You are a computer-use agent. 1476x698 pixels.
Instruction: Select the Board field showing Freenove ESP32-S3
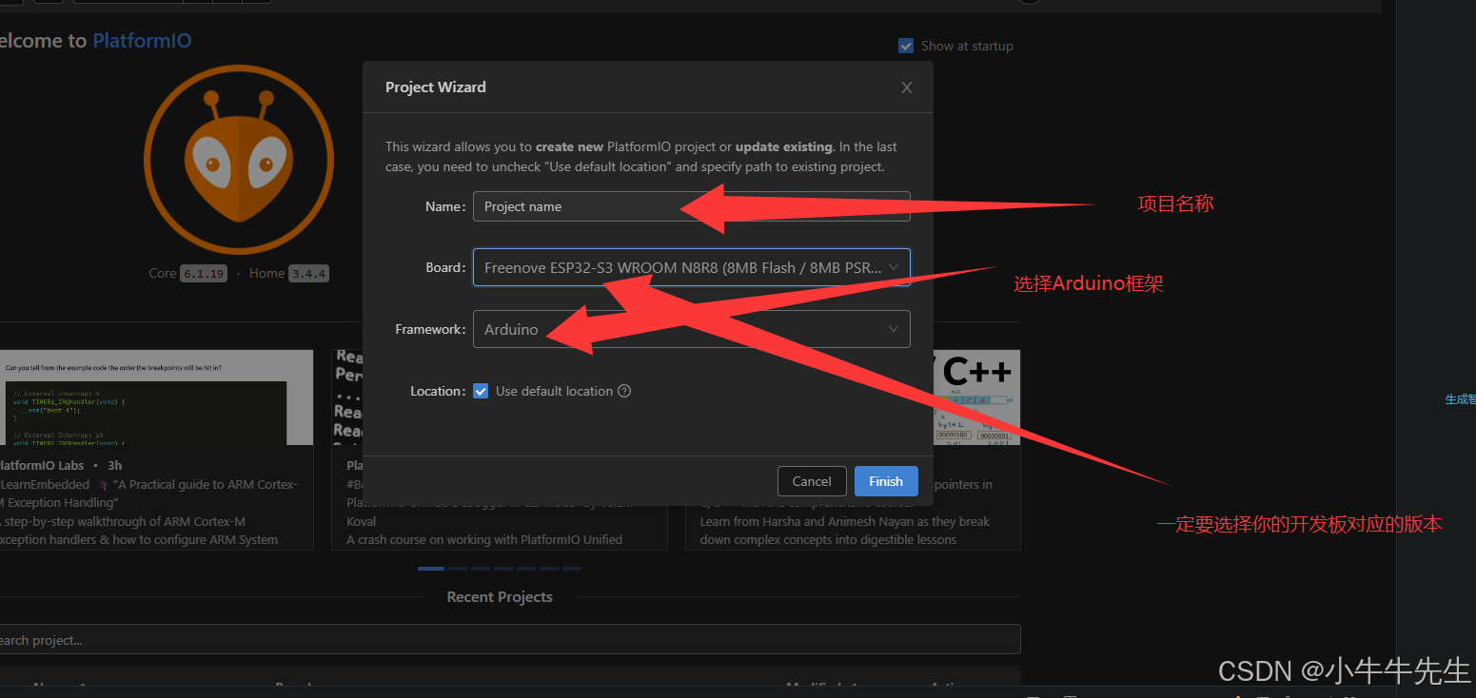click(x=692, y=267)
